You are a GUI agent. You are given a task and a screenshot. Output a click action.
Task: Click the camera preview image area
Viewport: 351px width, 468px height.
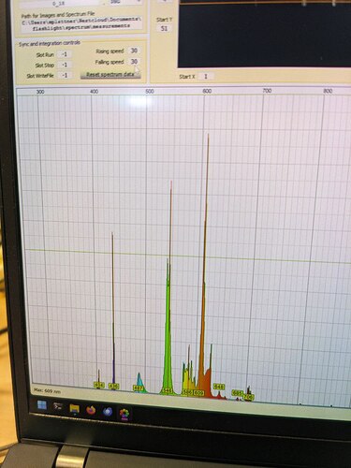point(265,35)
